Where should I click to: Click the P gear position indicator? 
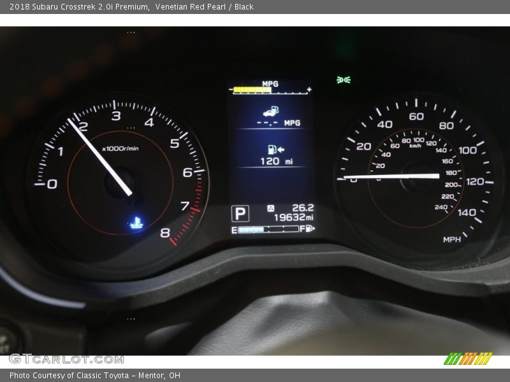tap(240, 213)
